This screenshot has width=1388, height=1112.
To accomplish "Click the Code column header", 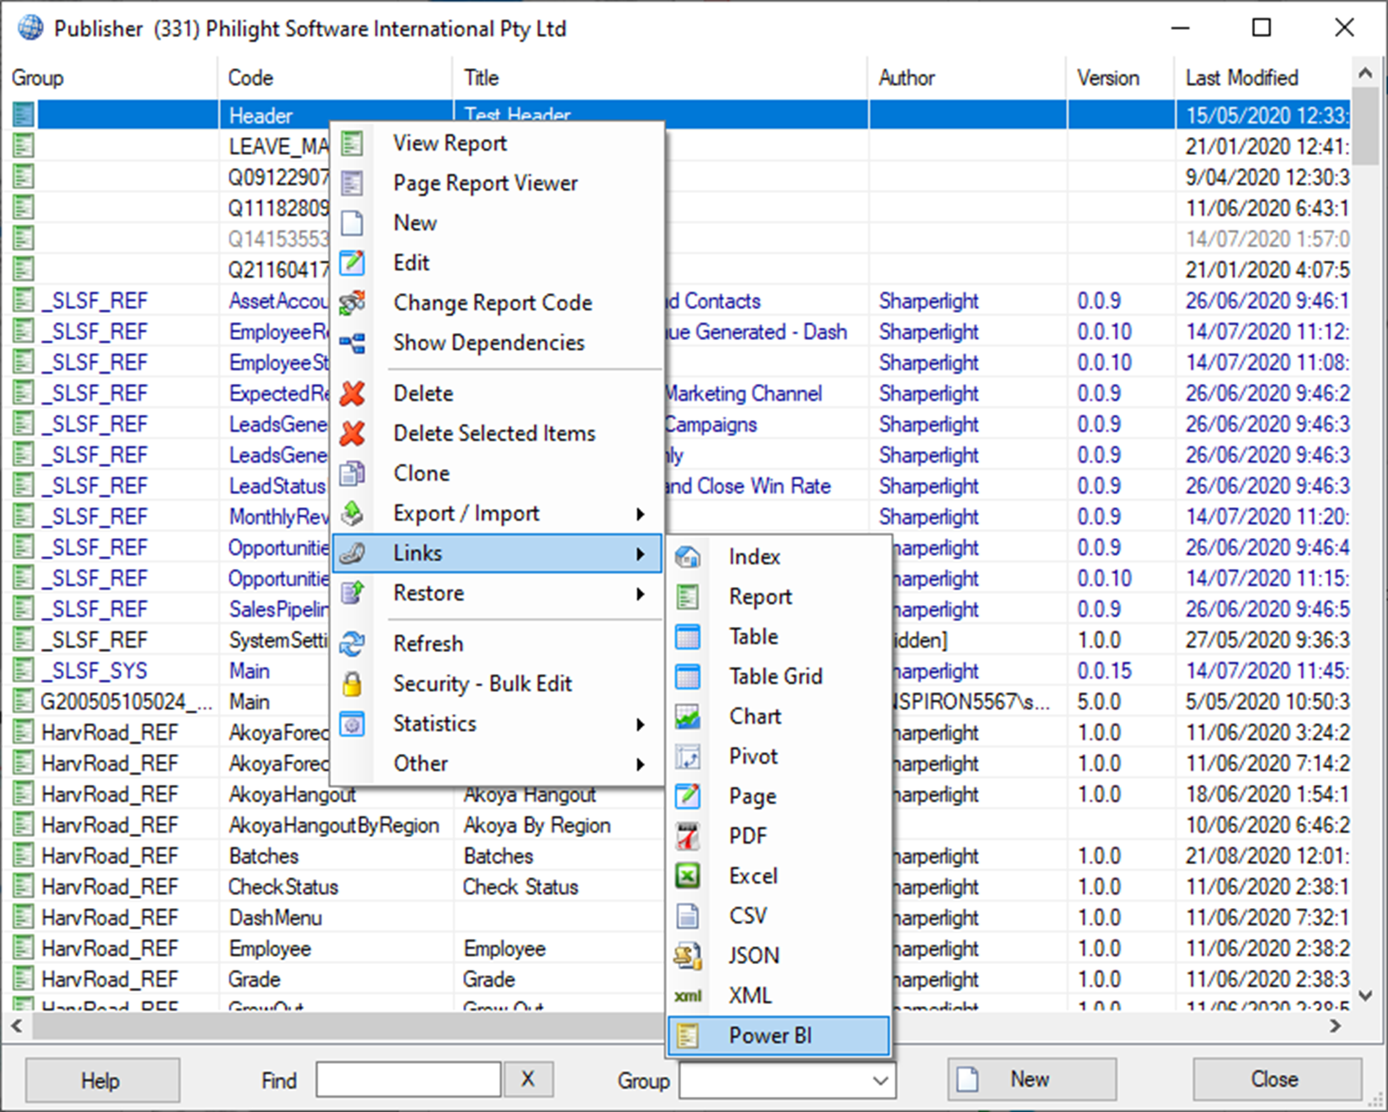I will pos(335,78).
